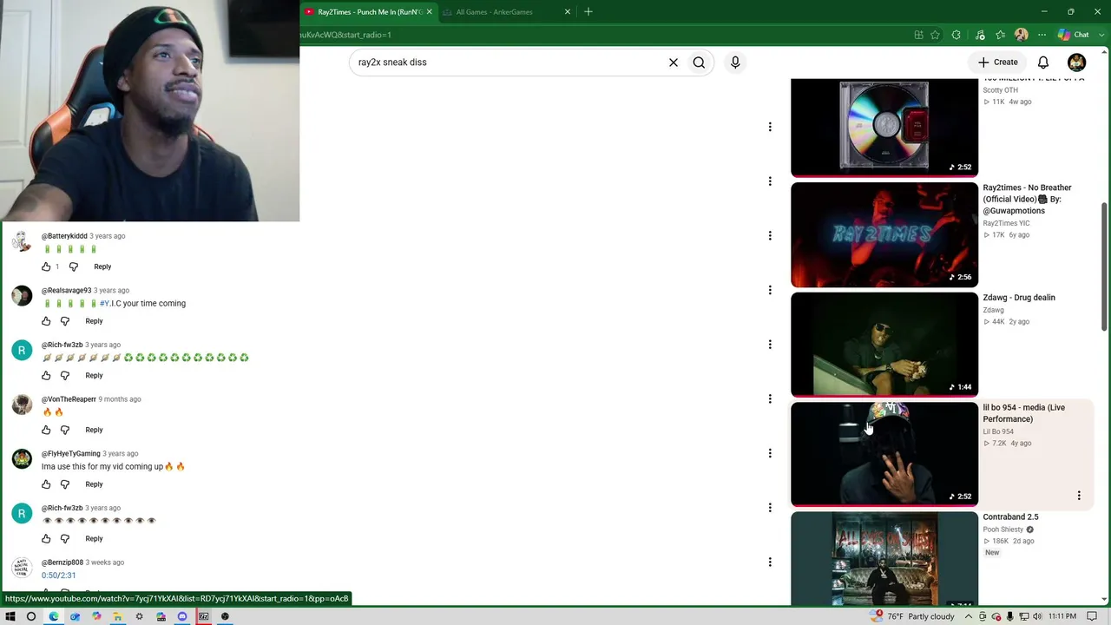This screenshot has height=625, width=1111.
Task: Open Copilot Chat in the browser toolbar
Action: pos(1073,35)
